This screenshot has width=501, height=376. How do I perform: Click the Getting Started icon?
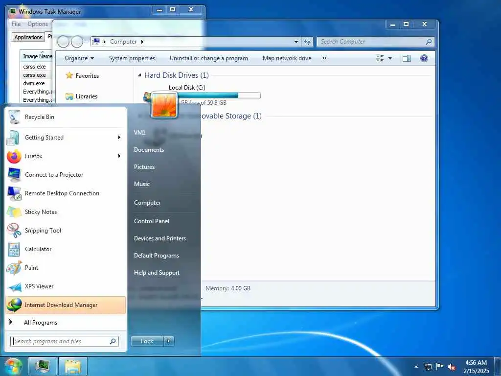pyautogui.click(x=13, y=138)
